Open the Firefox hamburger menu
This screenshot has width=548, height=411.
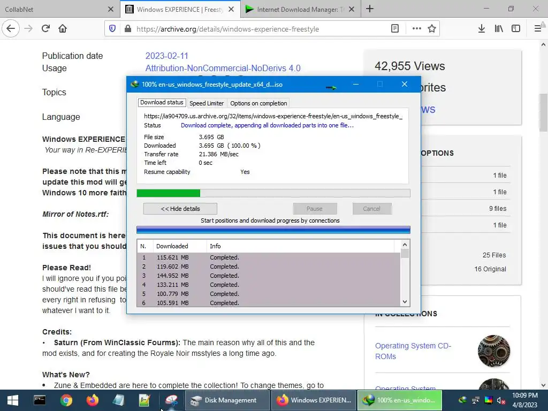pyautogui.click(x=538, y=29)
